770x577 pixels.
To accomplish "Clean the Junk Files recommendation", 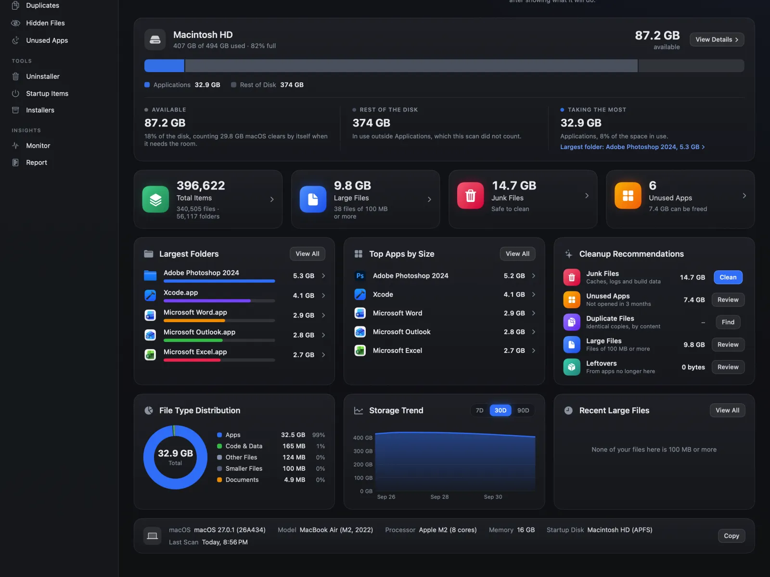I will 728,277.
